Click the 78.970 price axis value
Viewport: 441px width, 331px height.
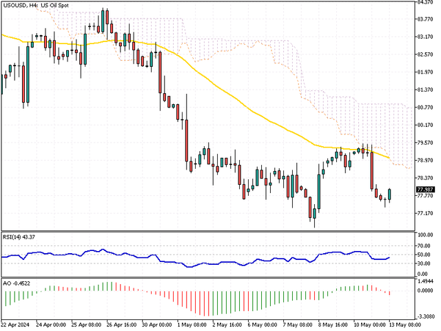425,160
